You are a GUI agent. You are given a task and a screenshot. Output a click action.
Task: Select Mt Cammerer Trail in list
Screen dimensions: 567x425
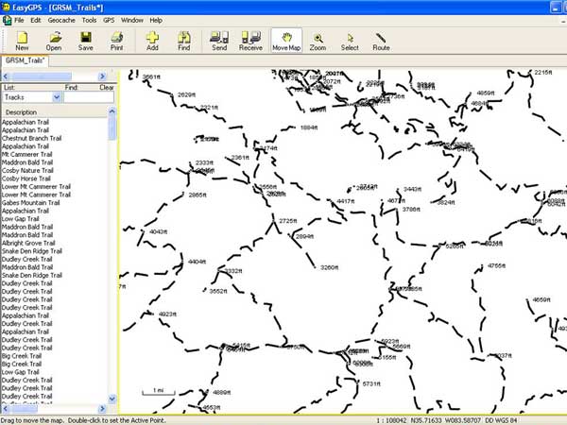27,154
